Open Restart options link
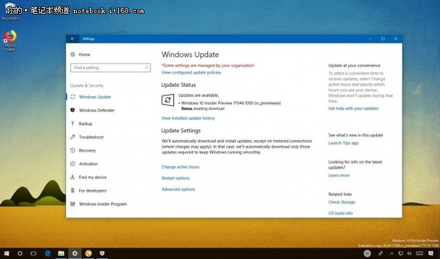440x259 pixels. coord(175,178)
